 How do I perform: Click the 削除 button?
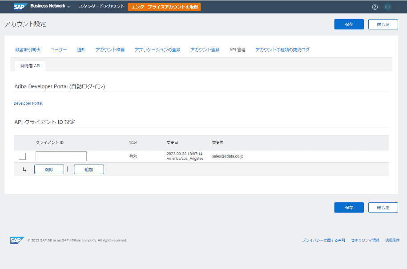49,169
